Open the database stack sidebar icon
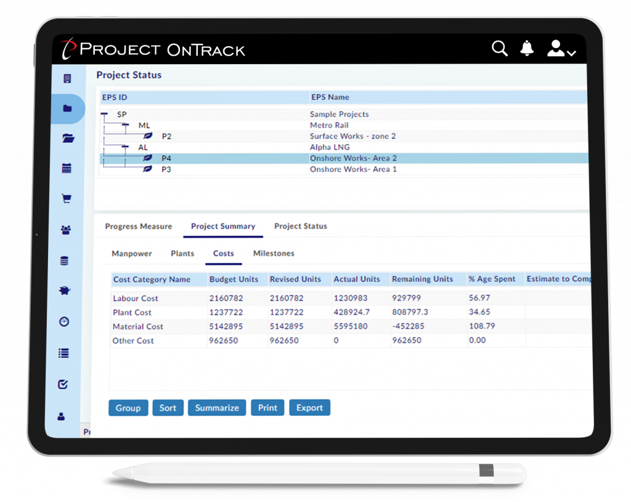631x502 pixels. pos(64,261)
